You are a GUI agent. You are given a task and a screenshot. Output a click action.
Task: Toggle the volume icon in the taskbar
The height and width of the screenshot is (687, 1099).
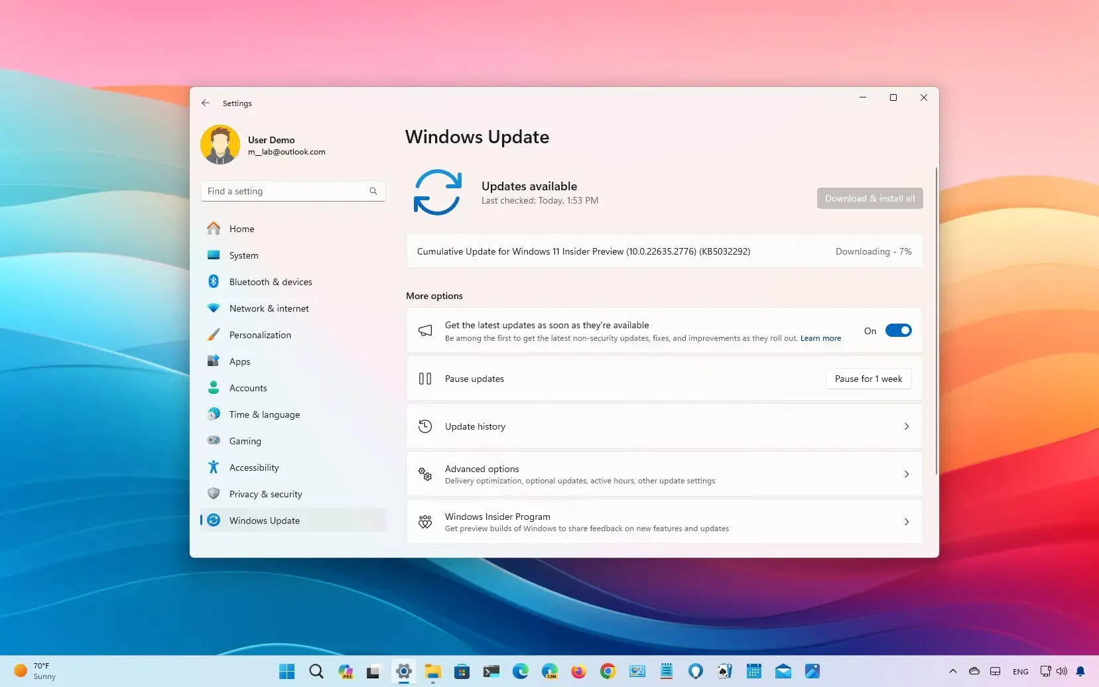click(1062, 671)
